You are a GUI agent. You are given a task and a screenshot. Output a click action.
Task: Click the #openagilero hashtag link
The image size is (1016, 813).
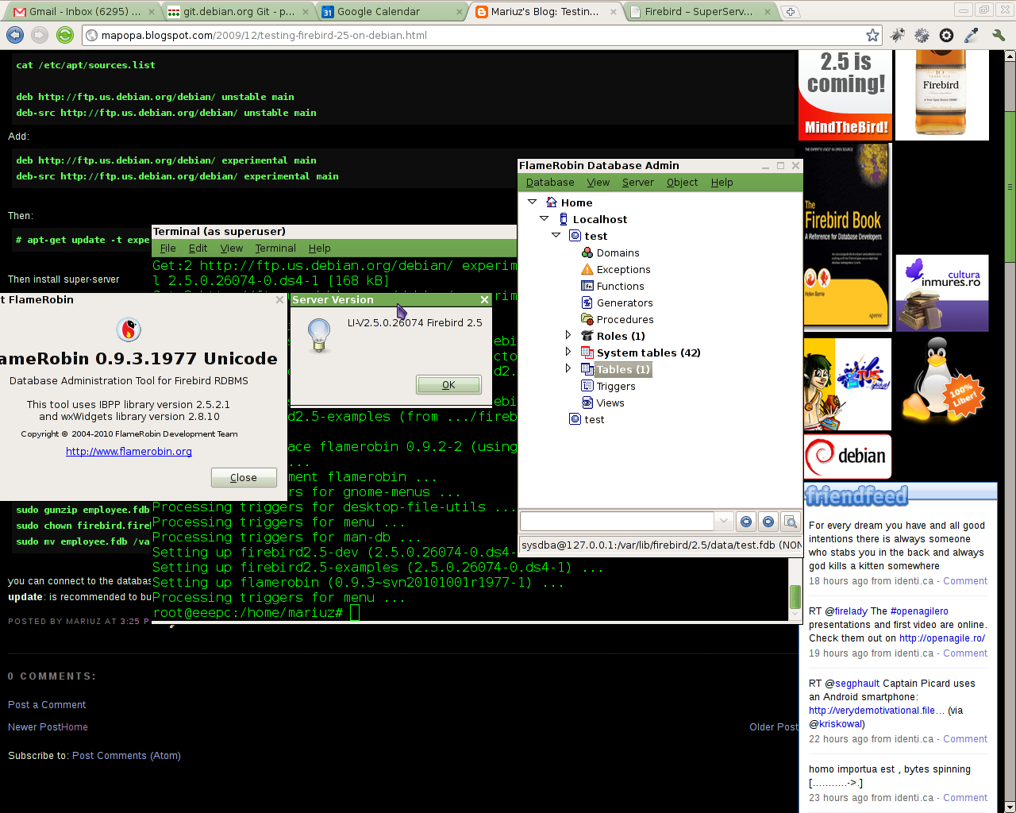point(919,611)
